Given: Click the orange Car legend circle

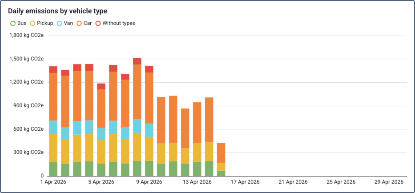Looking at the screenshot, I should [x=80, y=23].
